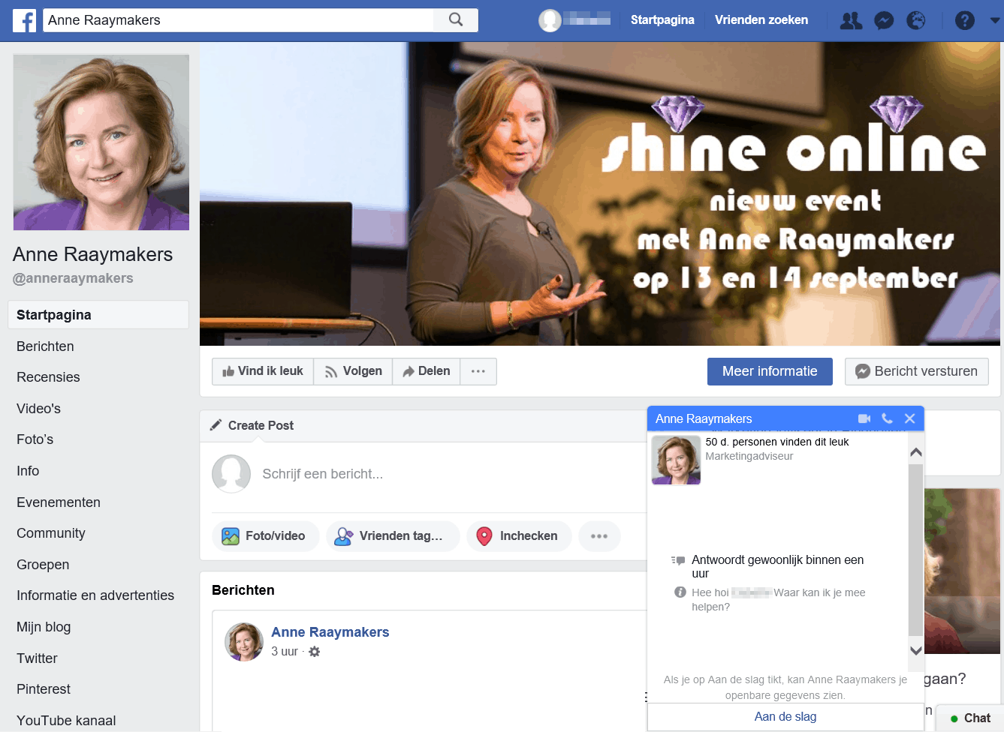Click the Meer informatie button
The image size is (1004, 732).
(770, 371)
